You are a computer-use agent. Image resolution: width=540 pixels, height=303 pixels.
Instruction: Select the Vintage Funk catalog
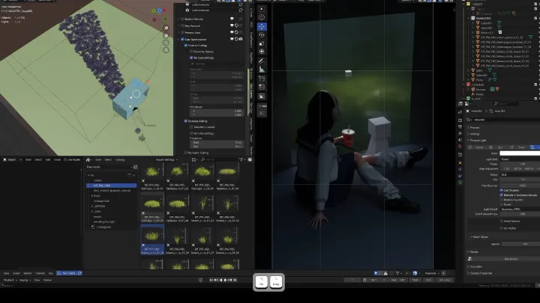[x=101, y=201]
